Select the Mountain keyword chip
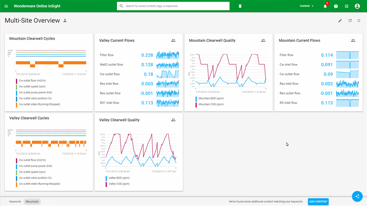The height and width of the screenshot is (206, 367). (x=32, y=201)
